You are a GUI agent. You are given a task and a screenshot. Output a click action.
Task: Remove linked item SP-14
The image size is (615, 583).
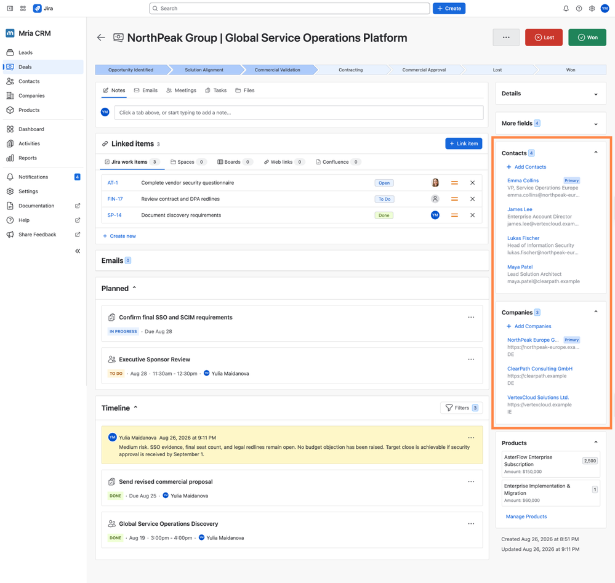[x=473, y=215]
